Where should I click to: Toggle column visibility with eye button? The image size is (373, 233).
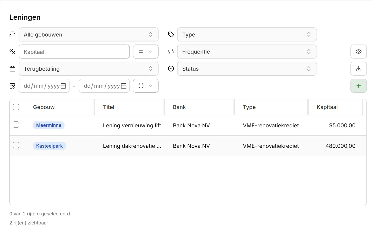click(358, 52)
